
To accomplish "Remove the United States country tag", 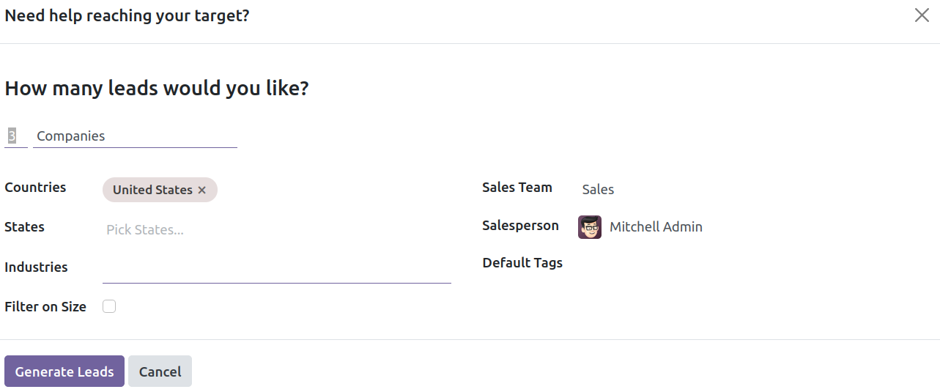I will click(202, 190).
